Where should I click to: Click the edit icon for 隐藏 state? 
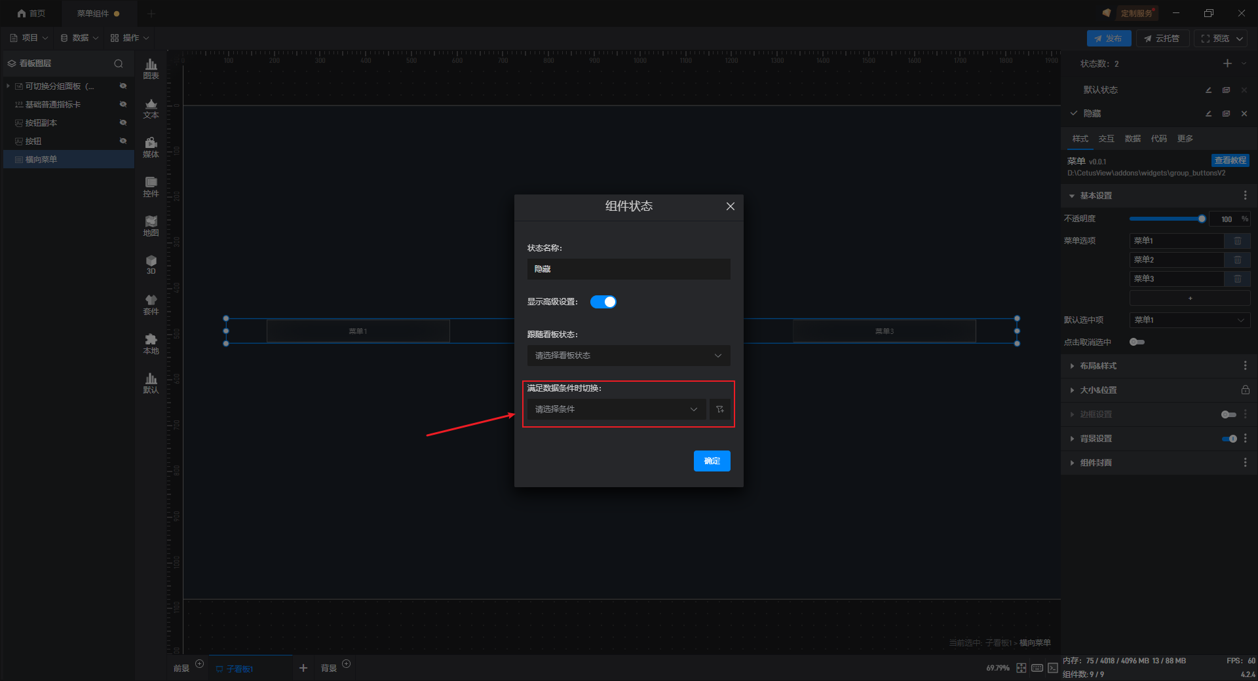click(1208, 114)
